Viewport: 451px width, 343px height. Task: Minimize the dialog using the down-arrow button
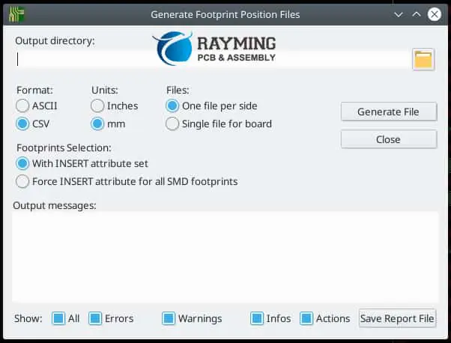(400, 14)
